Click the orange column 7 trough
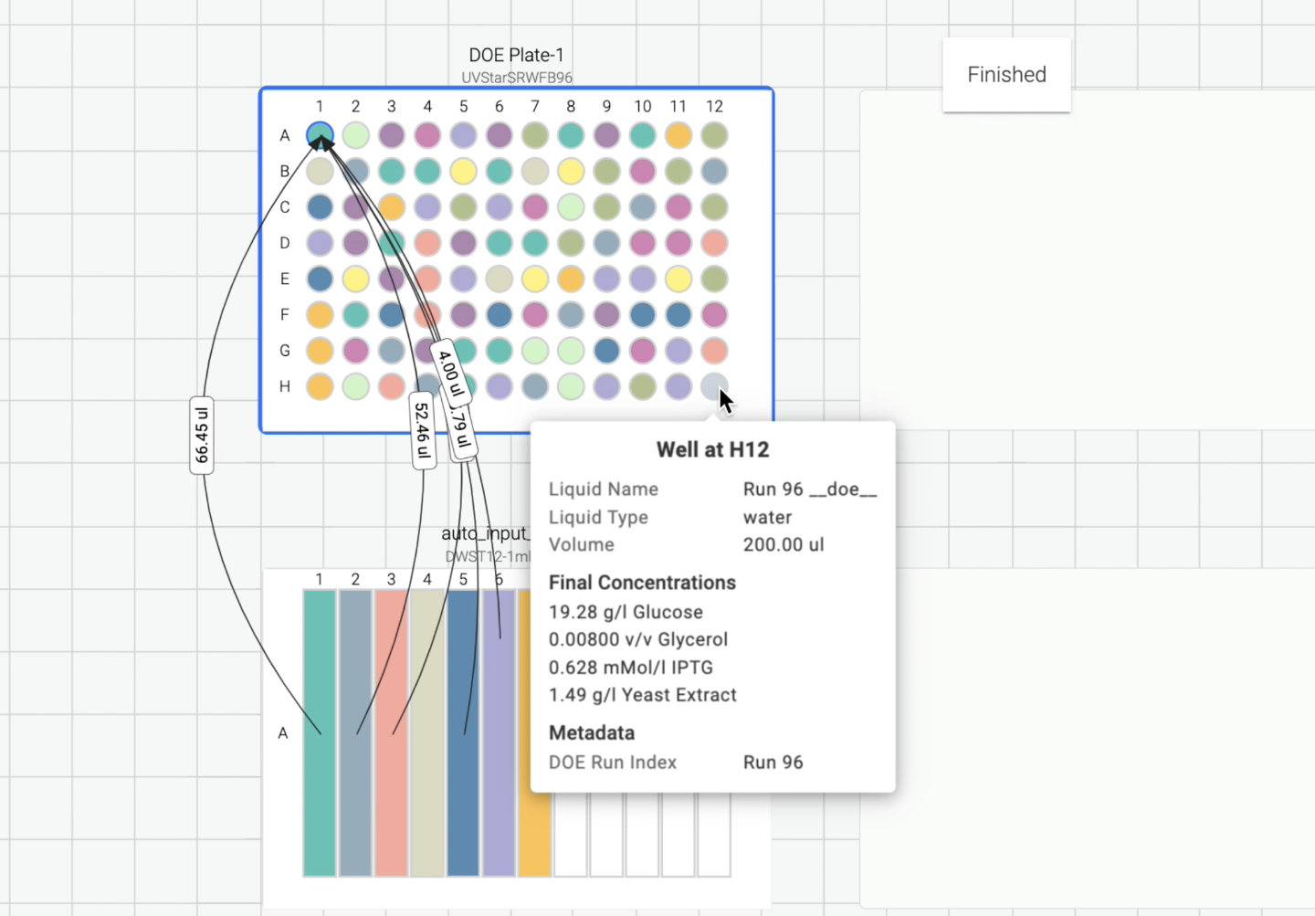Screen dimensions: 1315x916 click(x=535, y=836)
